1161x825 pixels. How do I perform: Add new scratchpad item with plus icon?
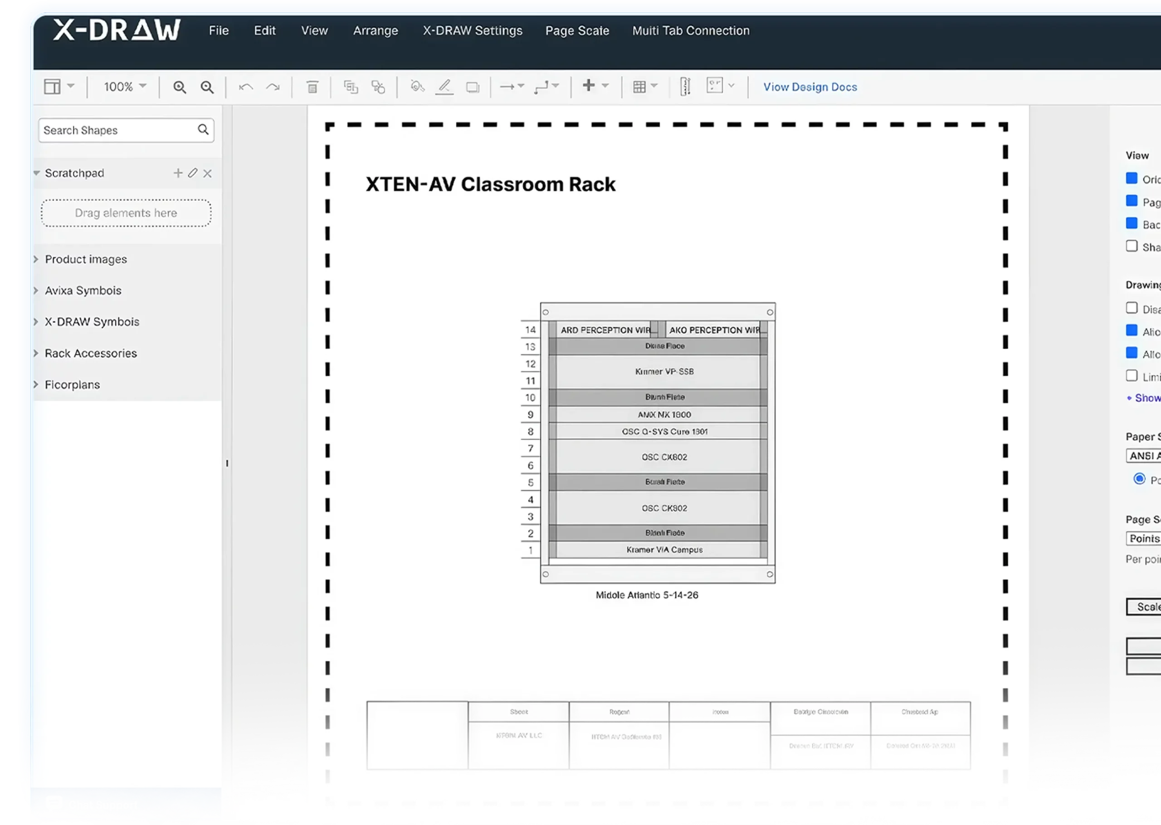click(178, 173)
